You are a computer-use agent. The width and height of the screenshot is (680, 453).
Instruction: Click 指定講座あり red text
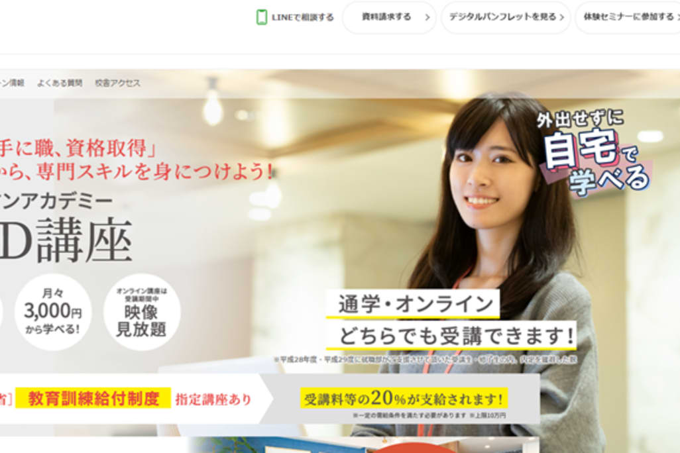tap(213, 399)
